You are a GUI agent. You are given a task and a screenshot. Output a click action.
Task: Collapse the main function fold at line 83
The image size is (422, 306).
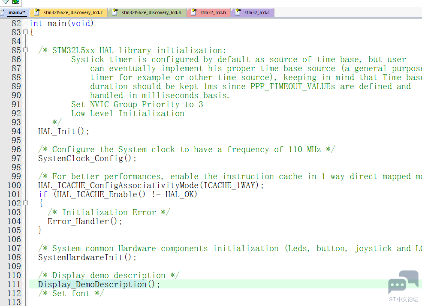(26, 32)
